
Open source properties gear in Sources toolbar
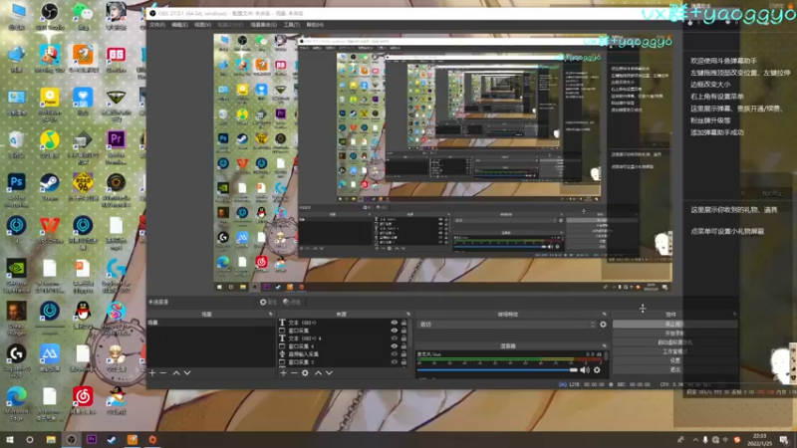pos(305,372)
